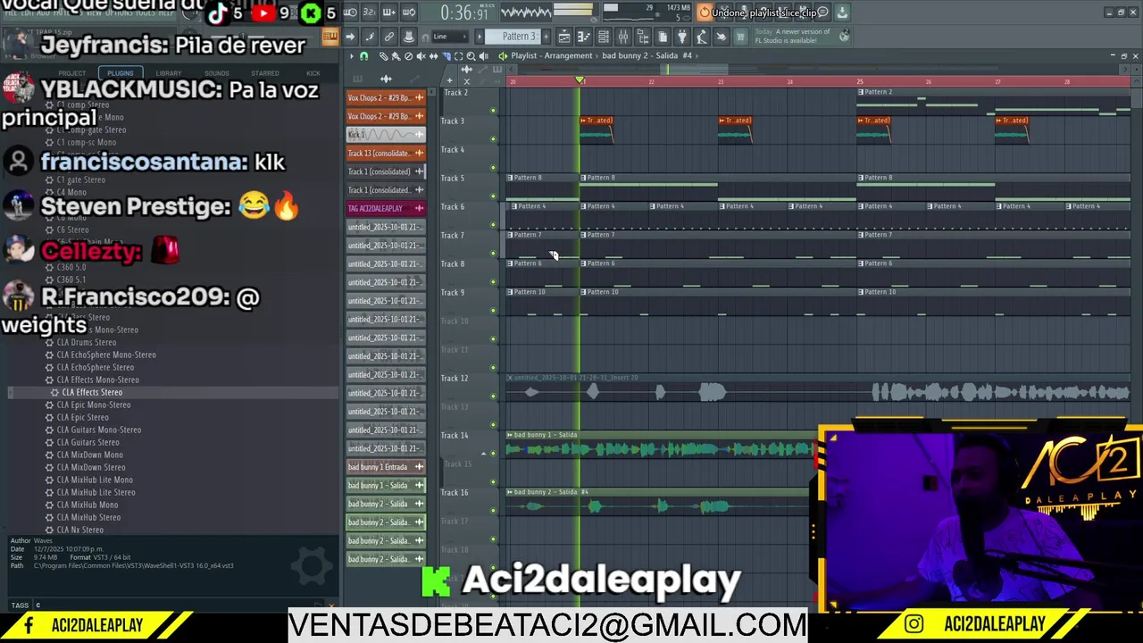
Task: Open the Playlist options menu arrow
Action: [352, 55]
